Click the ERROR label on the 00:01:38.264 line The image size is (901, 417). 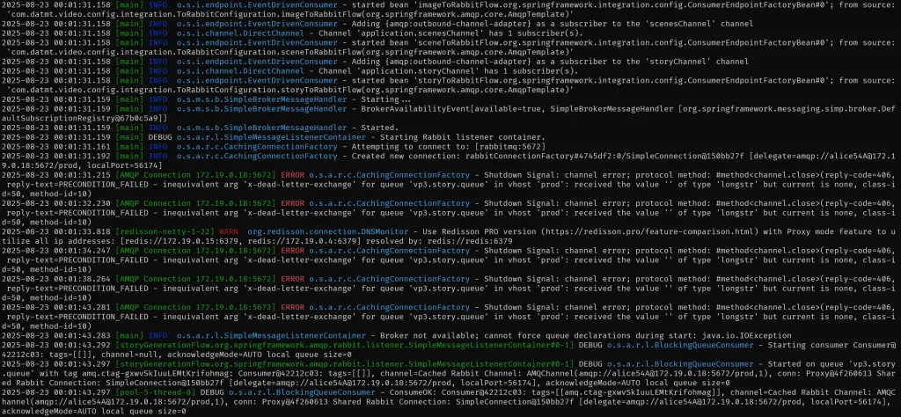(292, 279)
